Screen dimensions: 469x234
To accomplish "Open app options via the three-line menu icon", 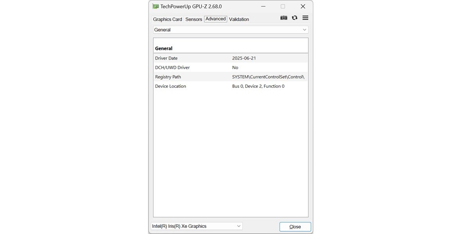I will pos(305,18).
